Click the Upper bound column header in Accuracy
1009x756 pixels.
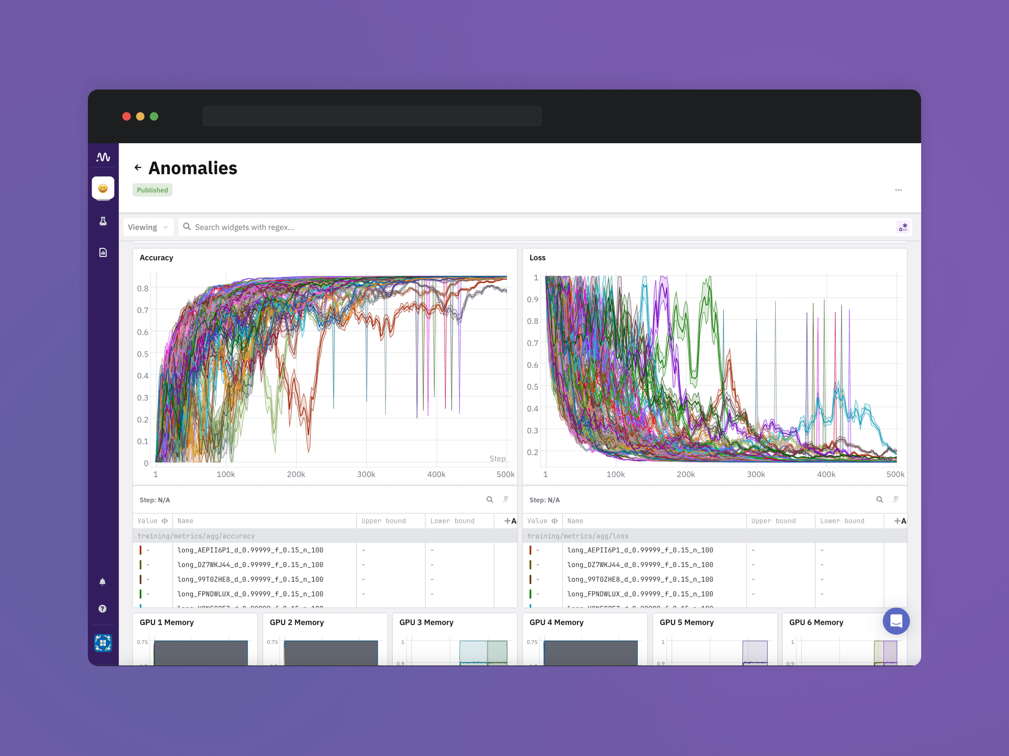(383, 521)
